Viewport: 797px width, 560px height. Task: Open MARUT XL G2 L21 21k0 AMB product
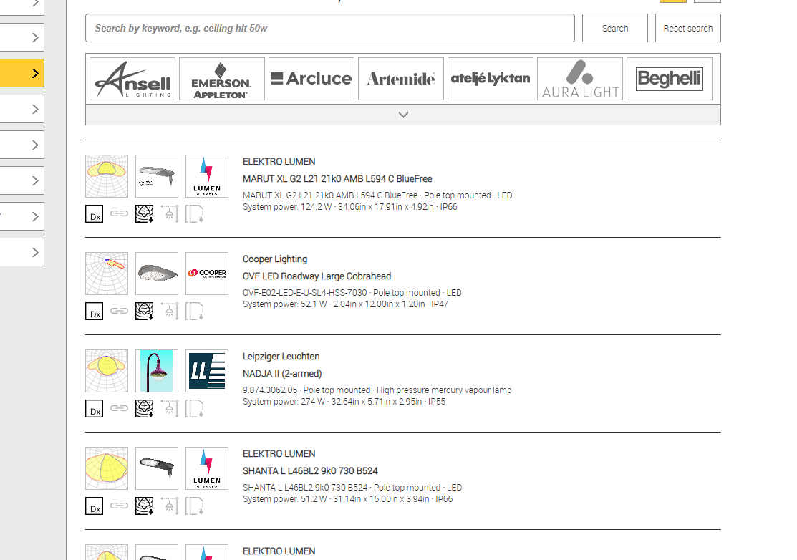337,179
